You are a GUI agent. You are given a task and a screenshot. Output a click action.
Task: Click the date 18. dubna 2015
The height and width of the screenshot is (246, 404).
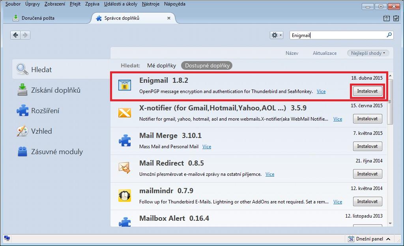tap(367, 78)
